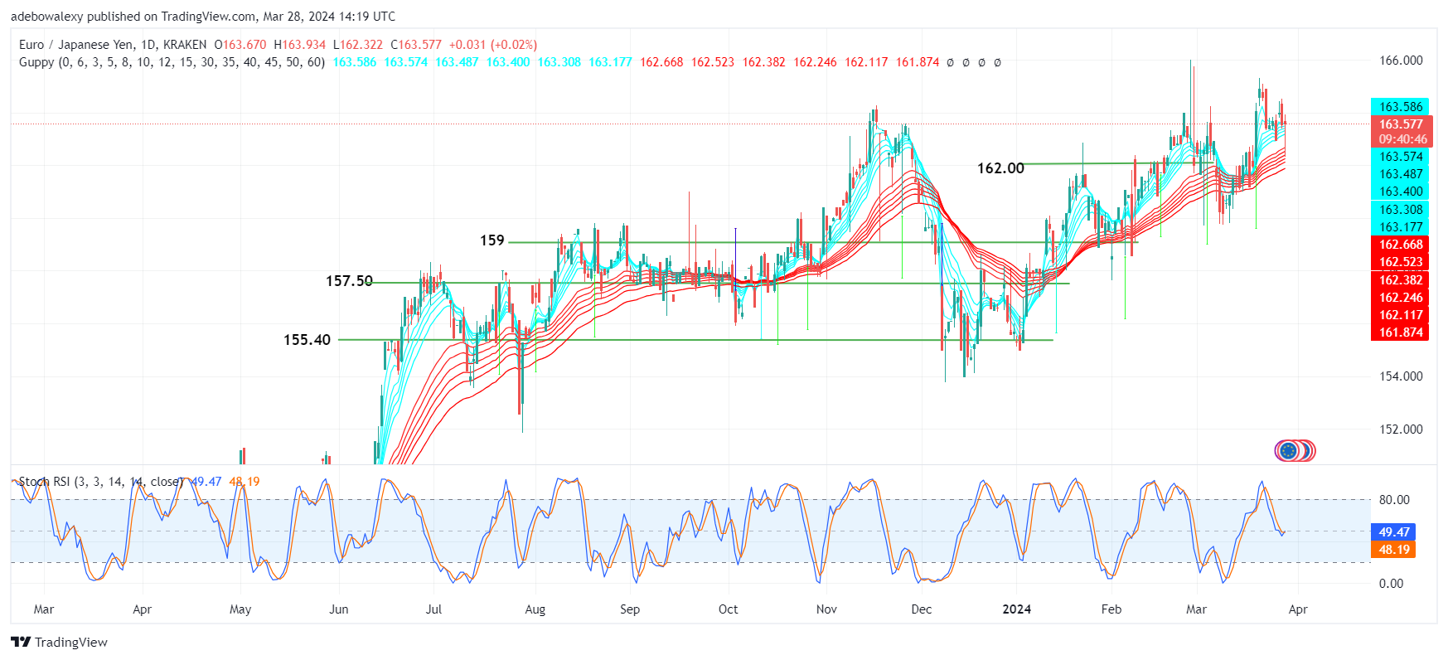Click the Apr label at the far right of time axis
The height and width of the screenshot is (660, 1448).
tap(1298, 609)
